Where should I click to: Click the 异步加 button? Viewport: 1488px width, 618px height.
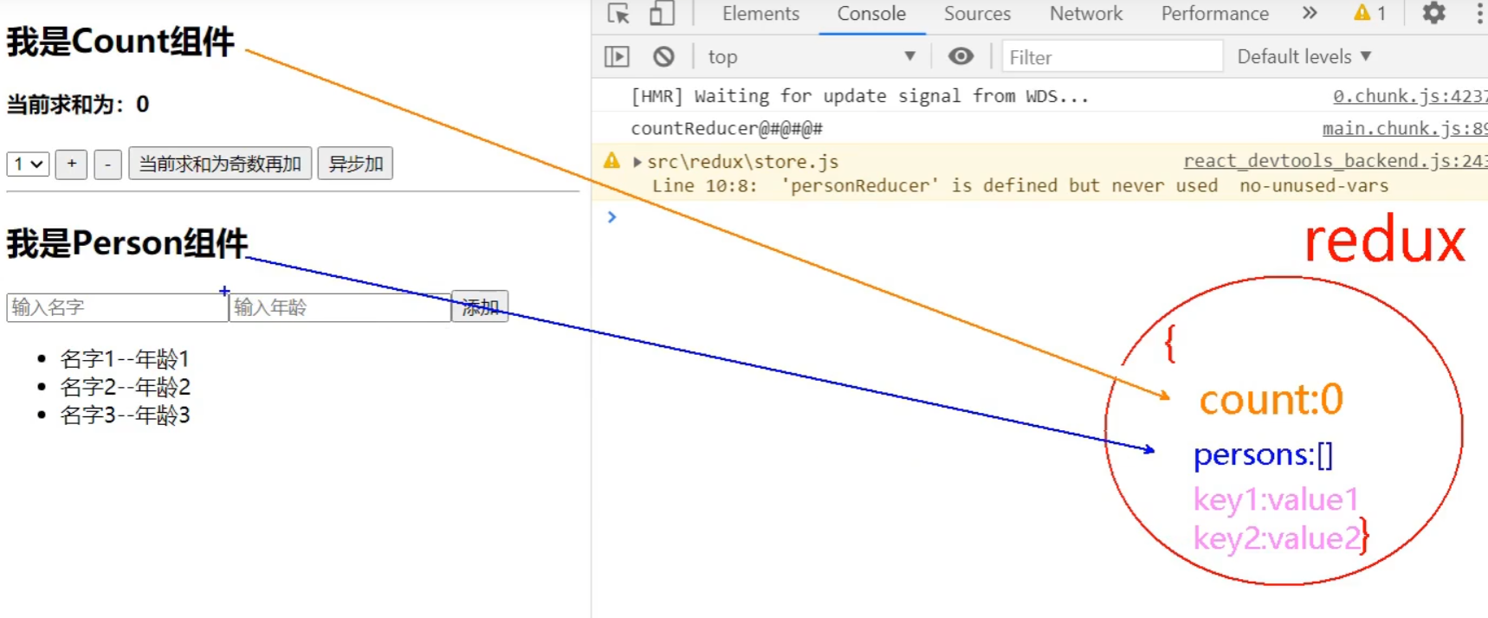[355, 164]
